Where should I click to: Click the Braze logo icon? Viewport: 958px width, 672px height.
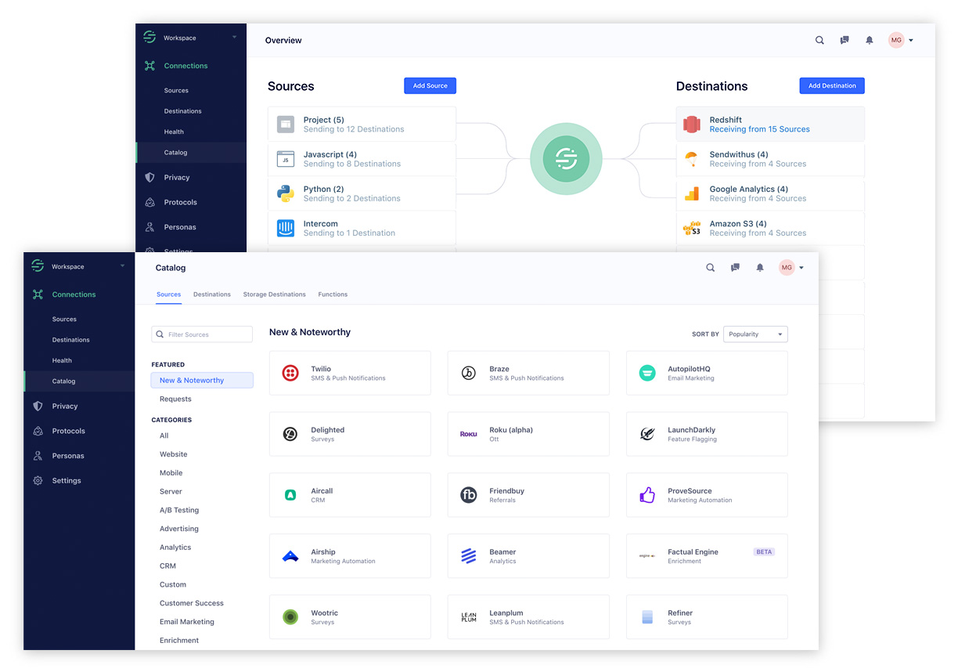point(469,373)
